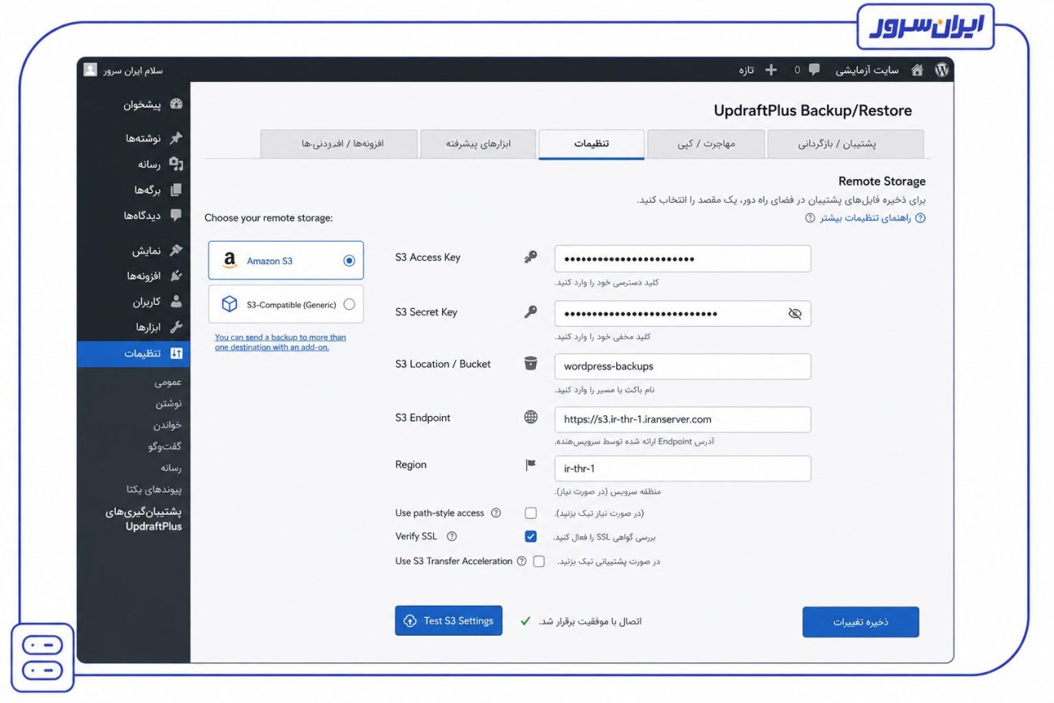Switch to ابزارهای پیشرفته tab
This screenshot has width=1054, height=703.
(478, 144)
